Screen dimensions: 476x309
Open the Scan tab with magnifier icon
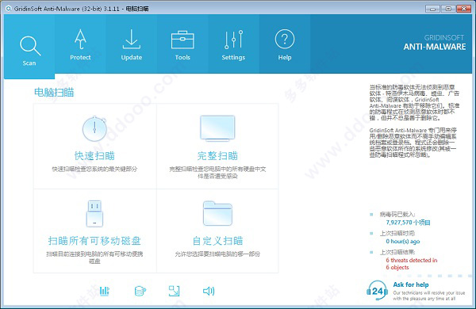pyautogui.click(x=29, y=47)
